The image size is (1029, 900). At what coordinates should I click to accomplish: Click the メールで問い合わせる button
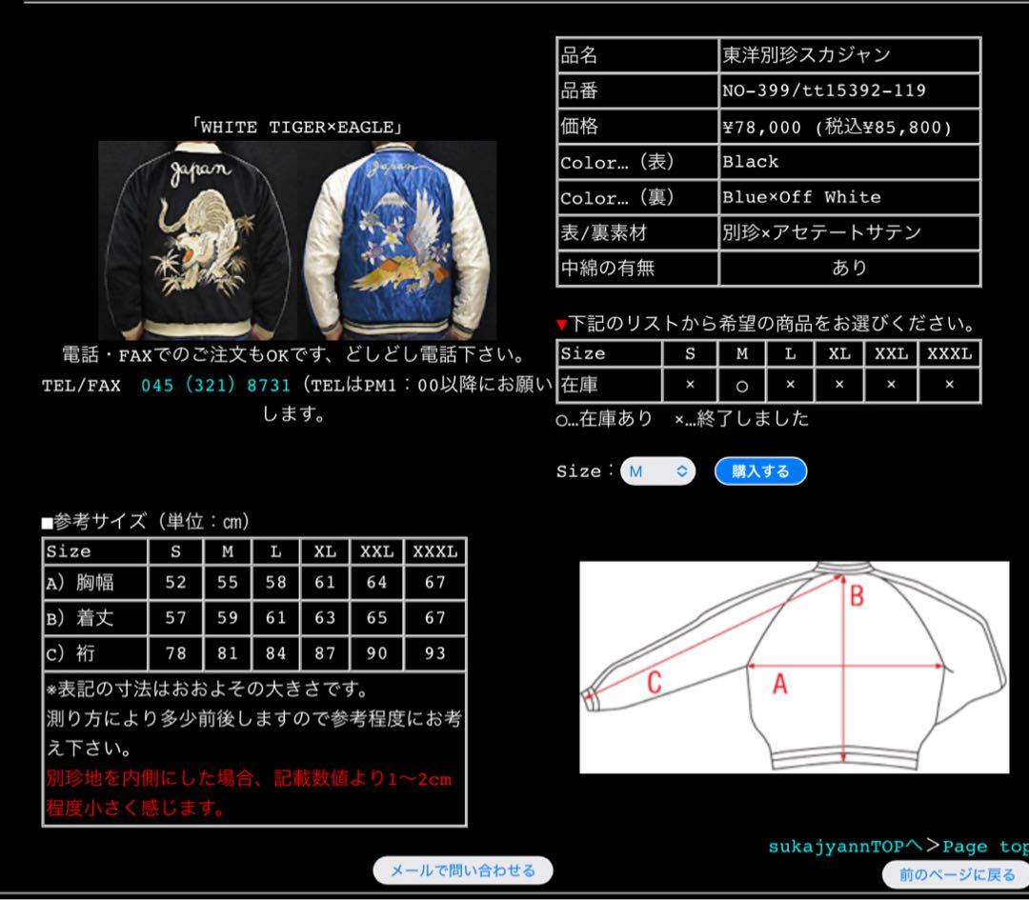(462, 870)
